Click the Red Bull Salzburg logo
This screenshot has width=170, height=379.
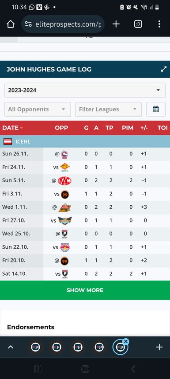65,247
